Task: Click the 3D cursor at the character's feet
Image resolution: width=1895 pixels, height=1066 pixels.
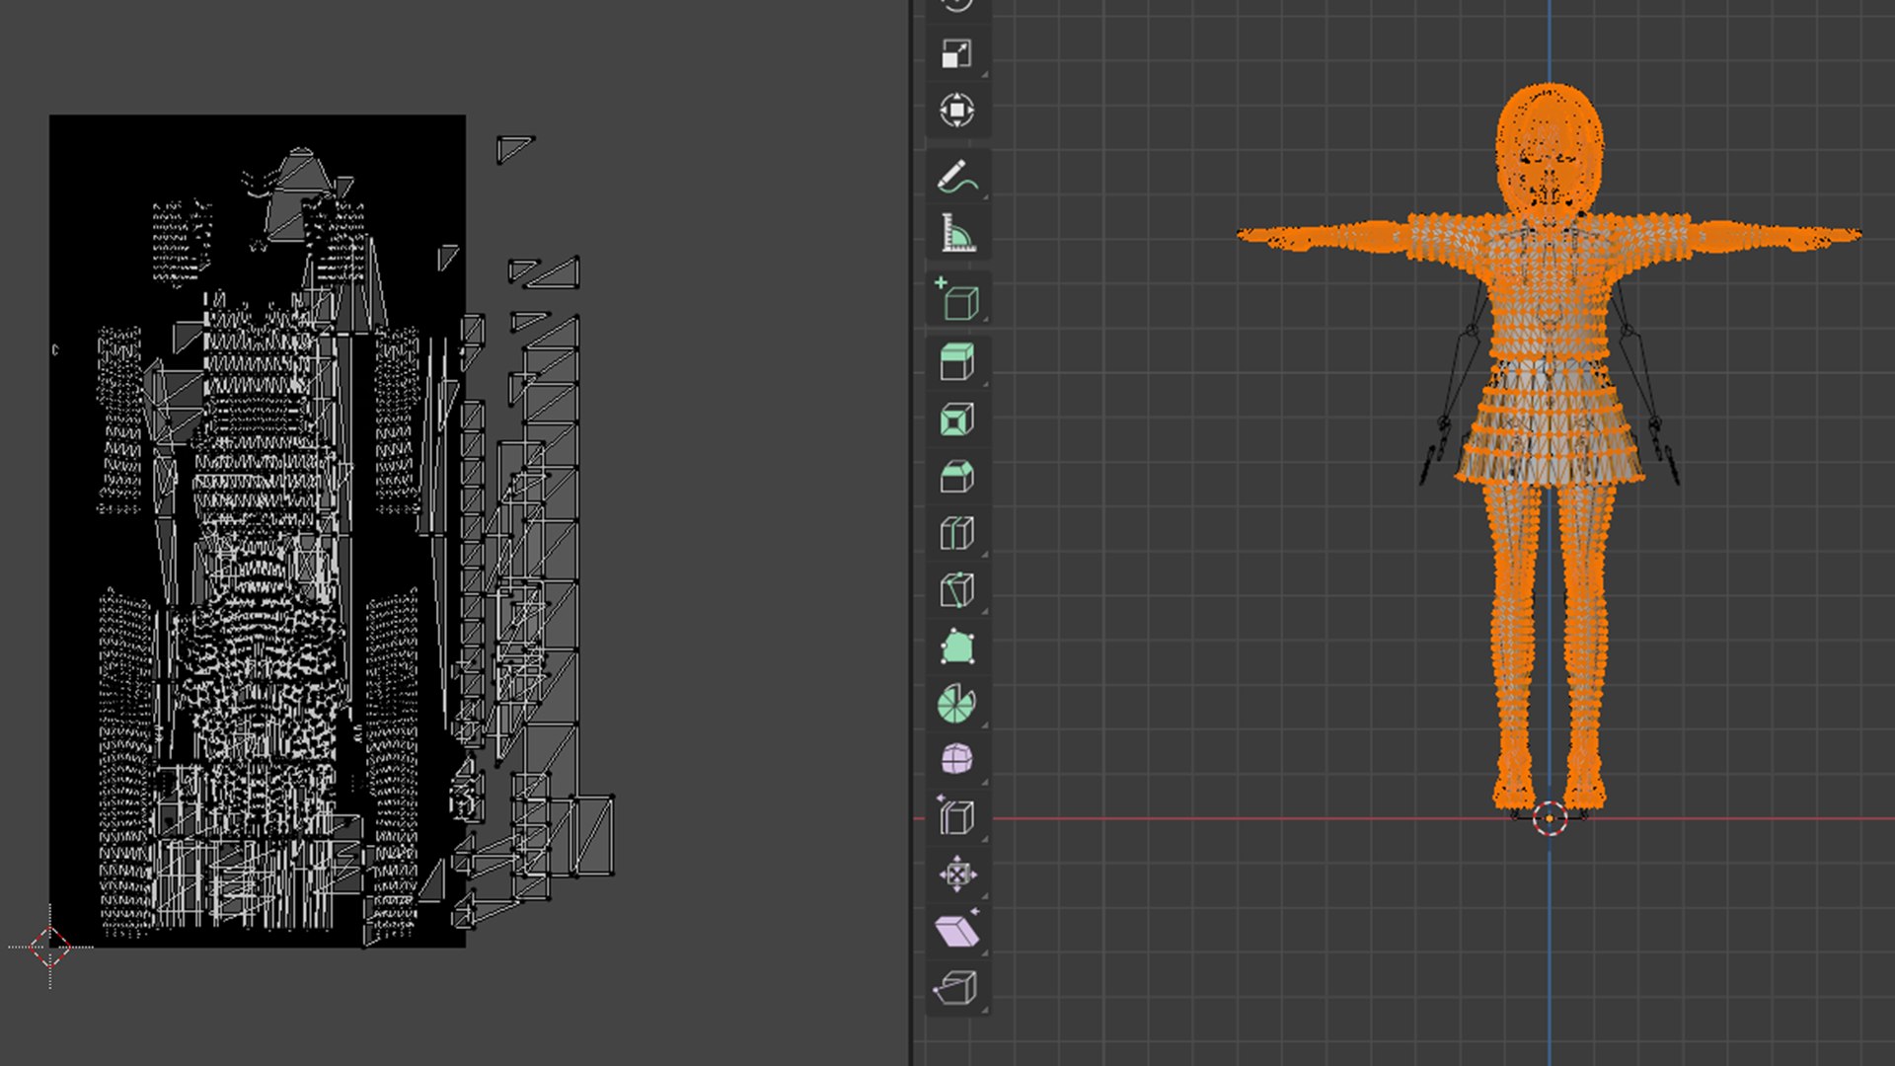Action: tap(1550, 818)
